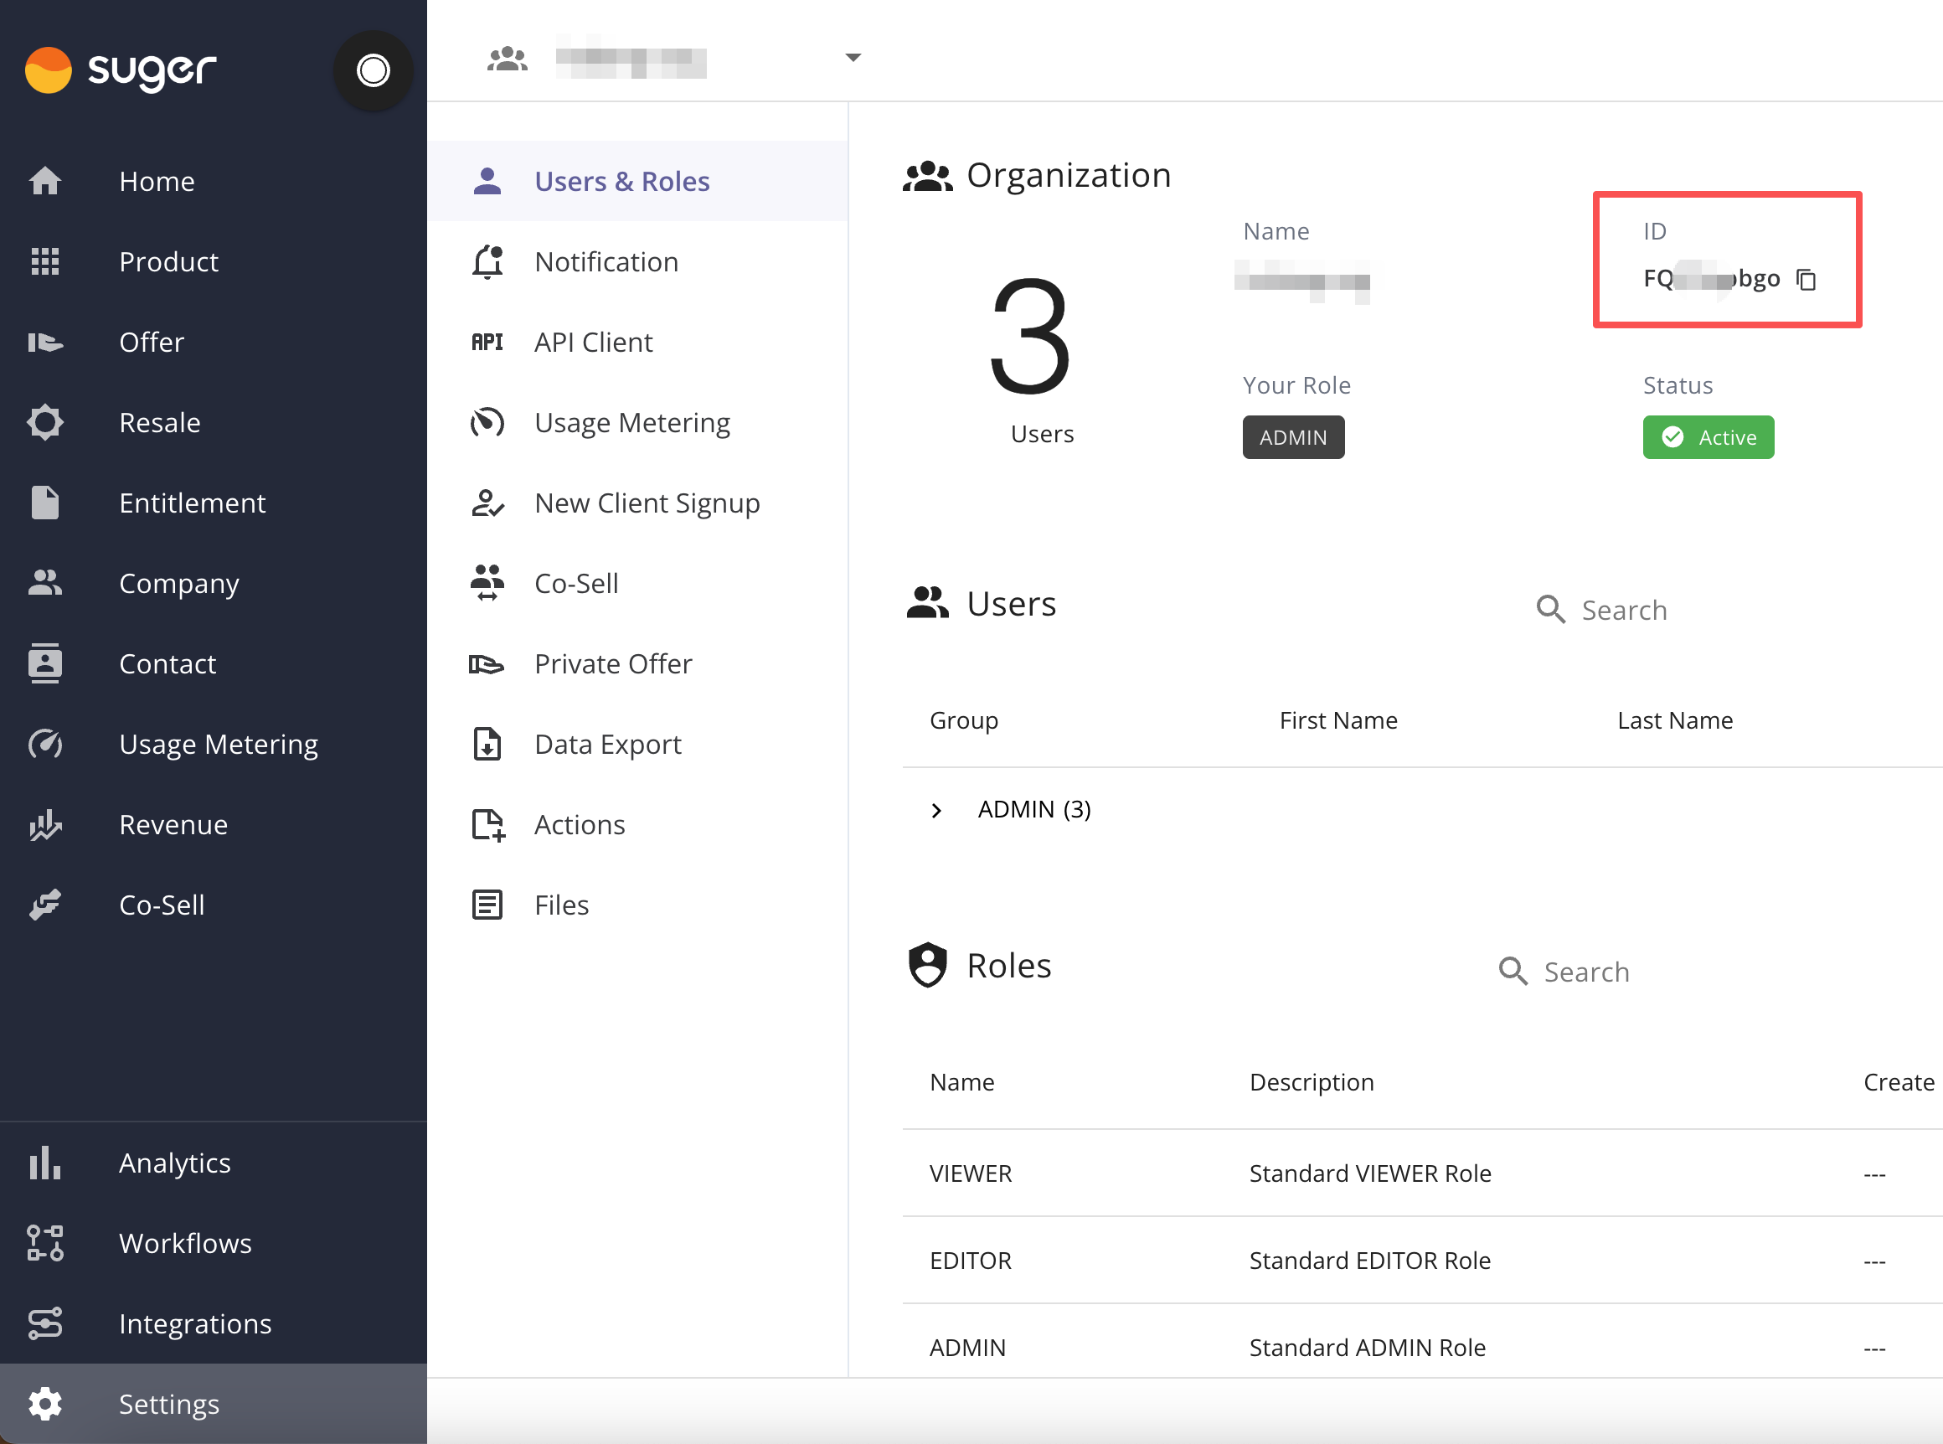Click the ADMIN role badge
Screen dimensions: 1943x1444
point(1293,437)
